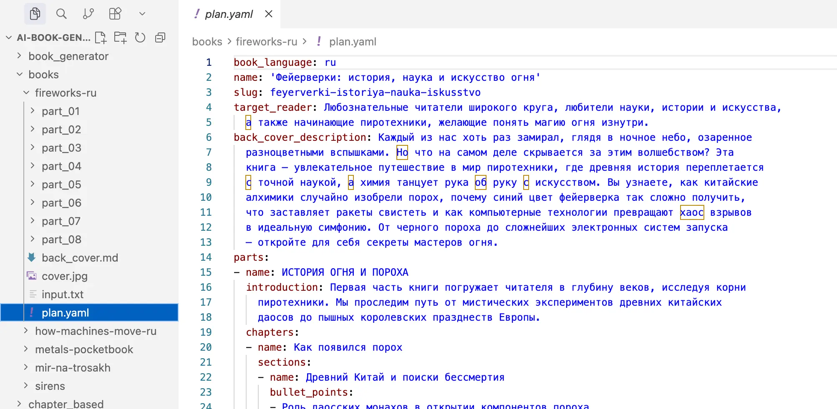Refresh the explorer file tree
This screenshot has height=409, width=837.
(x=140, y=37)
